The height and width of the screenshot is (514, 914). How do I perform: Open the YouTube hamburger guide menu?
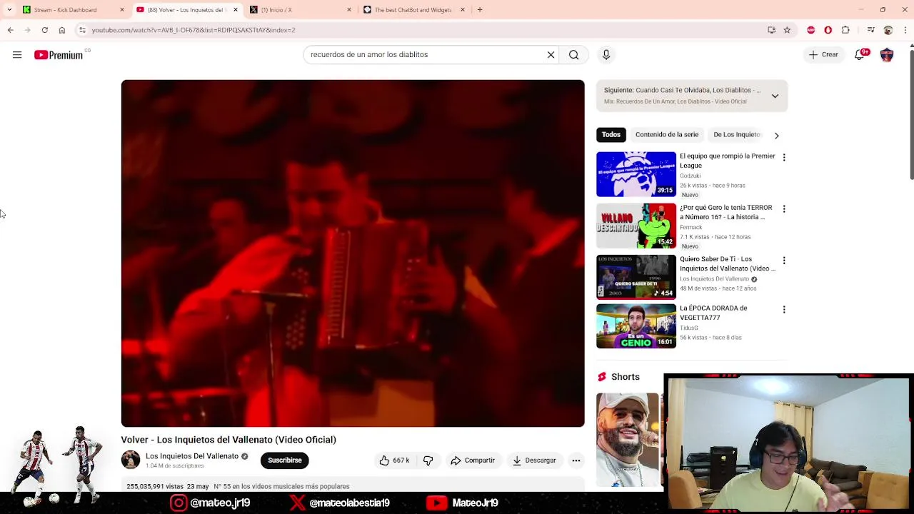click(17, 55)
